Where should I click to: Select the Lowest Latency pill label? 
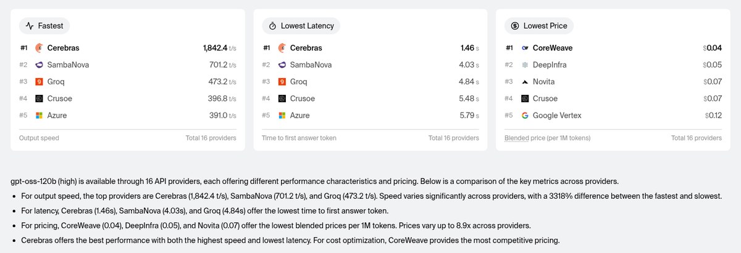[301, 26]
